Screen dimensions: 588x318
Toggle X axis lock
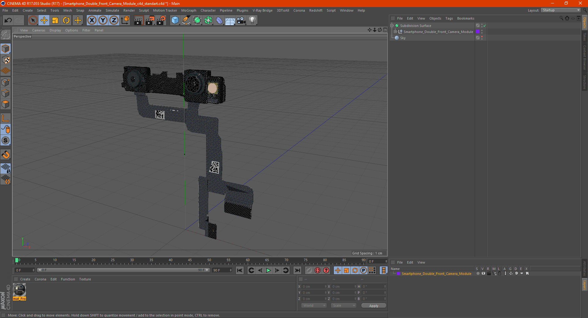tap(92, 20)
